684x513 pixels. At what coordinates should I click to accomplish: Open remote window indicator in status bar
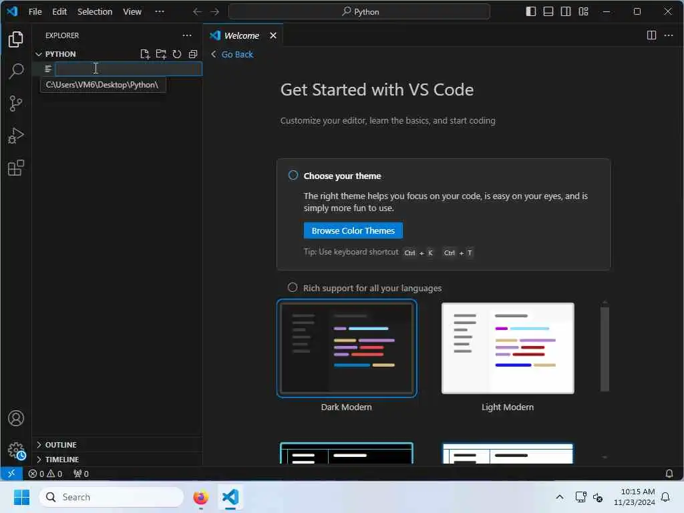click(x=11, y=474)
